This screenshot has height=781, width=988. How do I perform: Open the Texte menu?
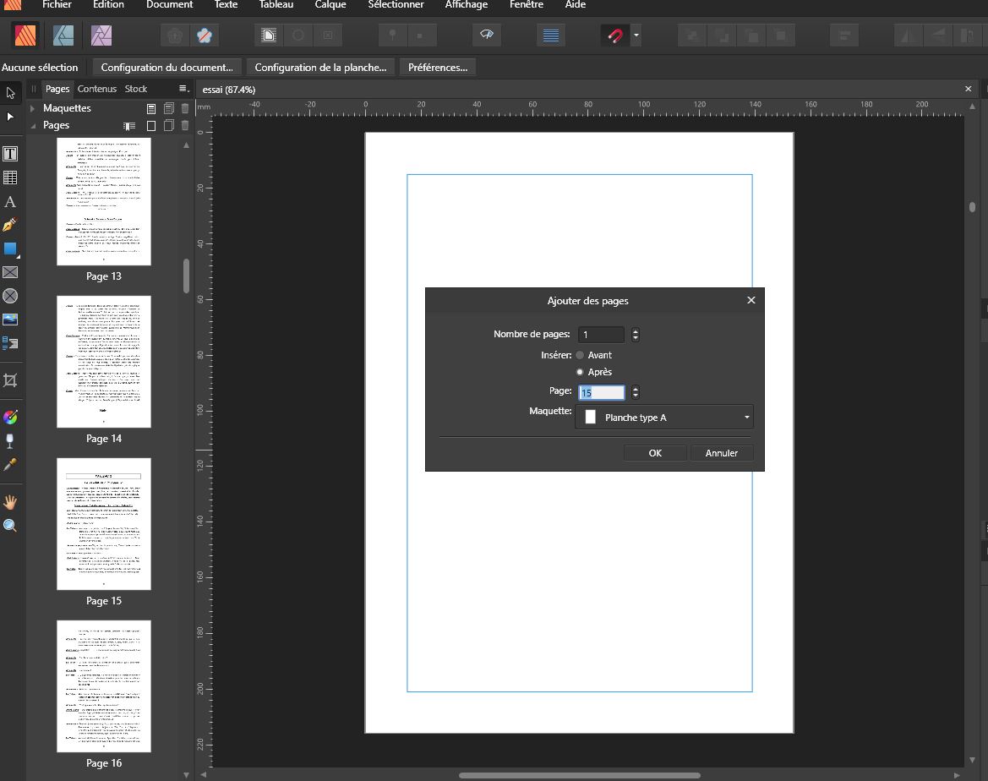point(226,5)
